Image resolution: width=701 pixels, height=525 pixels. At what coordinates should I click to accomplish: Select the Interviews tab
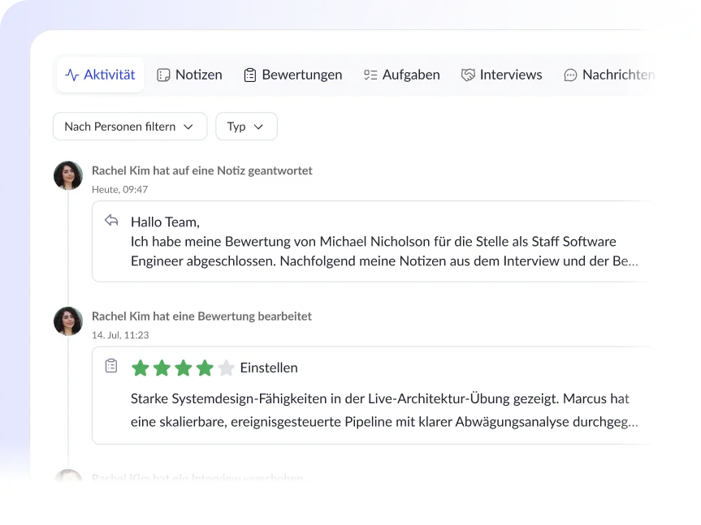(x=502, y=75)
